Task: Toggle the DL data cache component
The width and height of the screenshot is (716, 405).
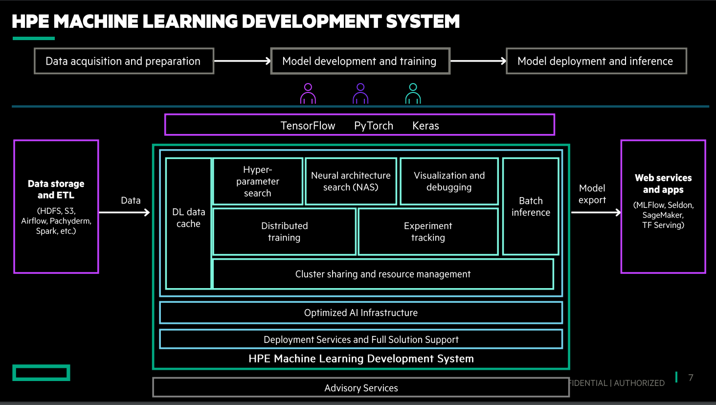Action: pos(189,218)
